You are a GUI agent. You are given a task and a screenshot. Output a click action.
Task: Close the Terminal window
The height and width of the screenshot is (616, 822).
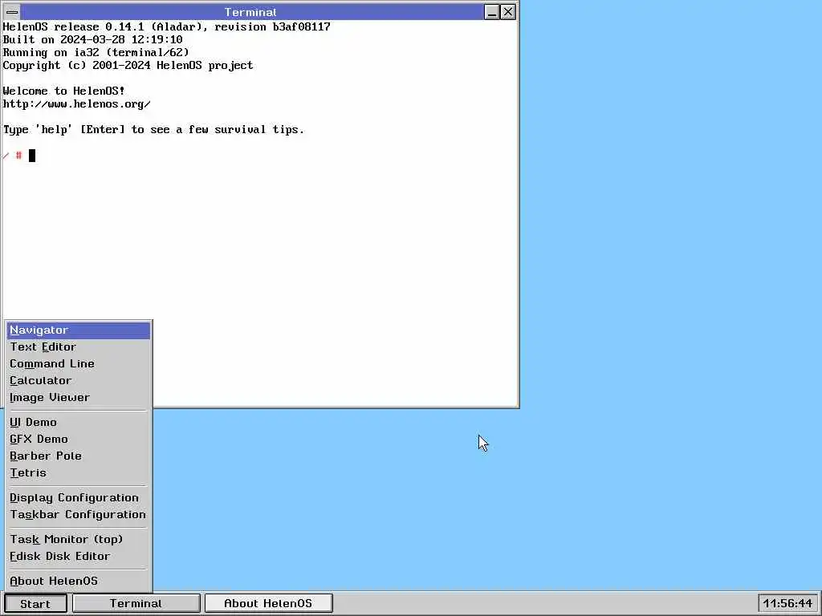click(x=508, y=12)
